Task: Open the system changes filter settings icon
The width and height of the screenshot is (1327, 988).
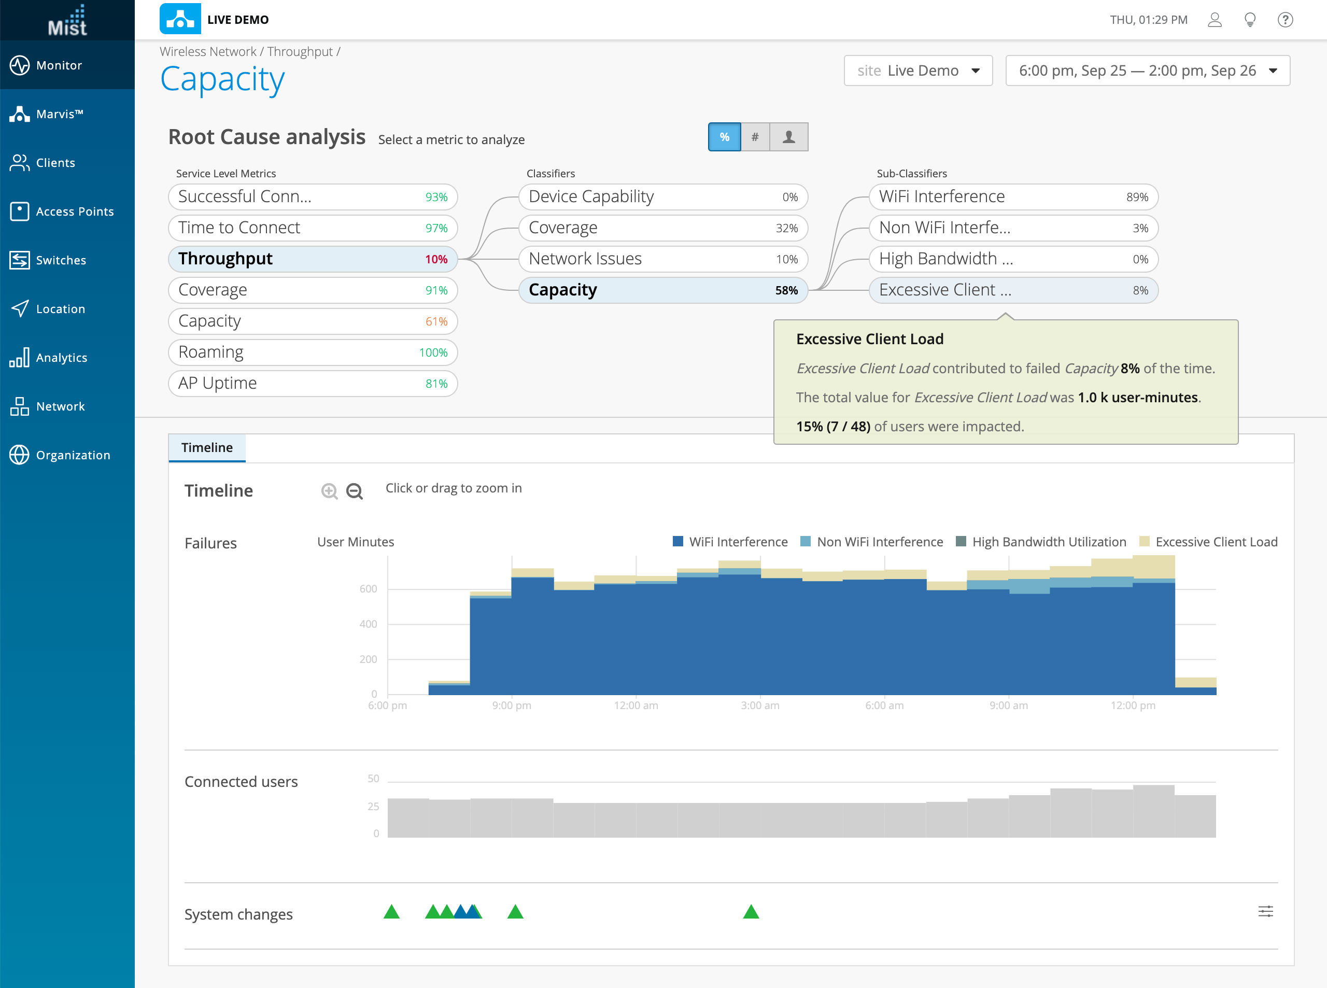Action: pyautogui.click(x=1265, y=911)
